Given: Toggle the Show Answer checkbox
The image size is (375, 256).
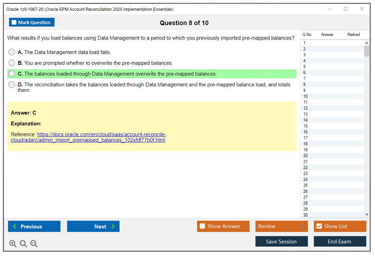Looking at the screenshot, I should (202, 226).
